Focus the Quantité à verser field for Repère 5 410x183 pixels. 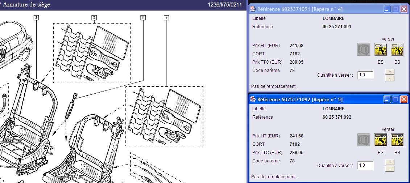[365, 166]
